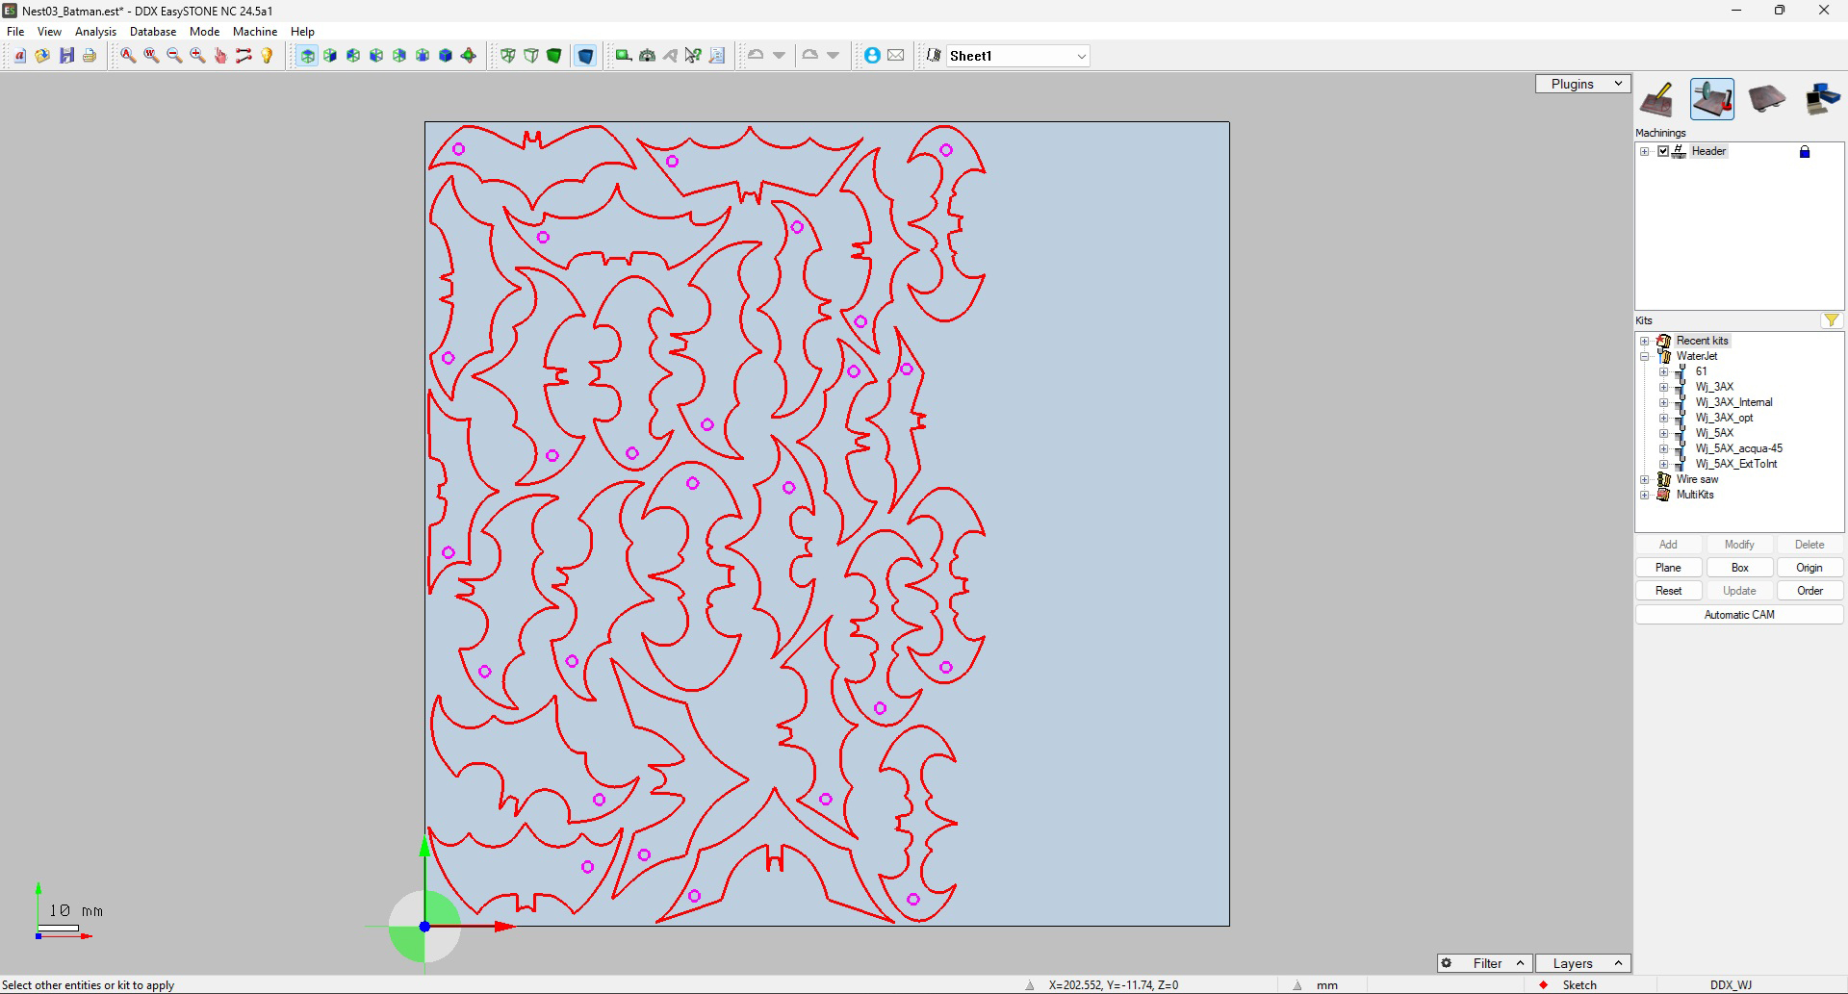Select the Wj_5AX_acqua-45 kit

1738,448
